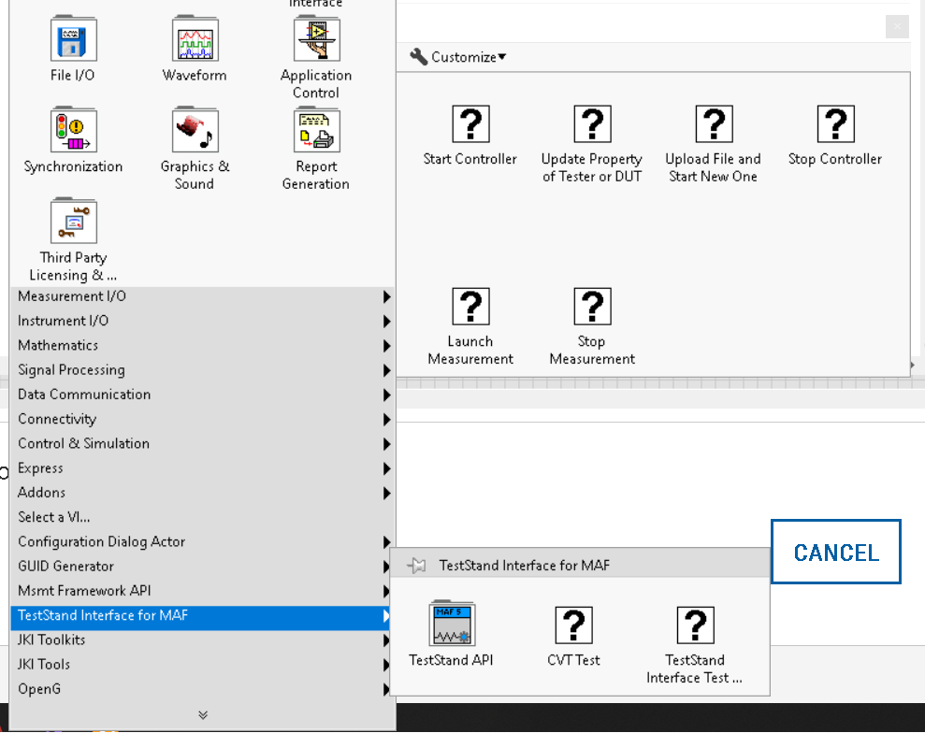The image size is (925, 733).
Task: Open the Third Party Licensing palette icon
Action: 73,222
